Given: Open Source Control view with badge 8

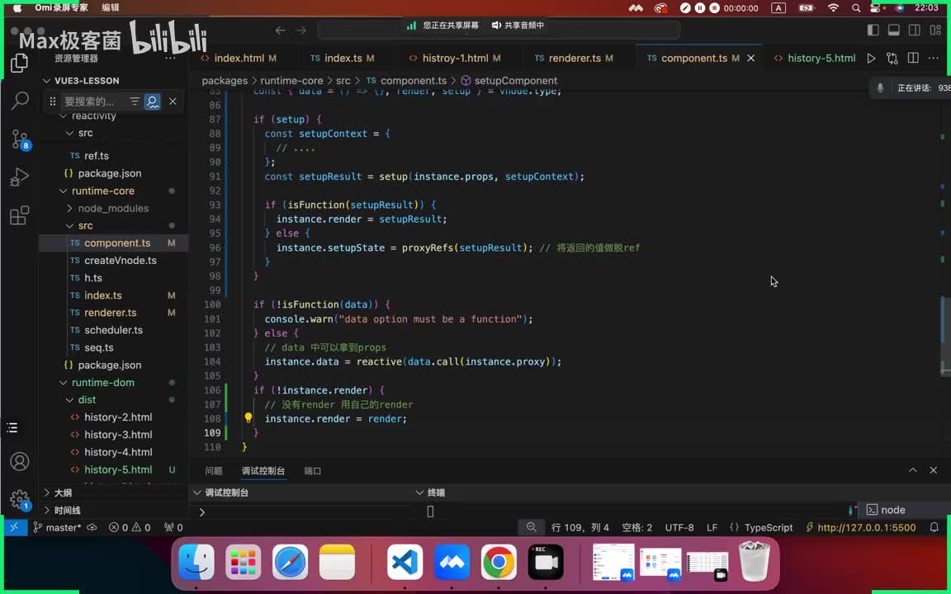Looking at the screenshot, I should 20,139.
